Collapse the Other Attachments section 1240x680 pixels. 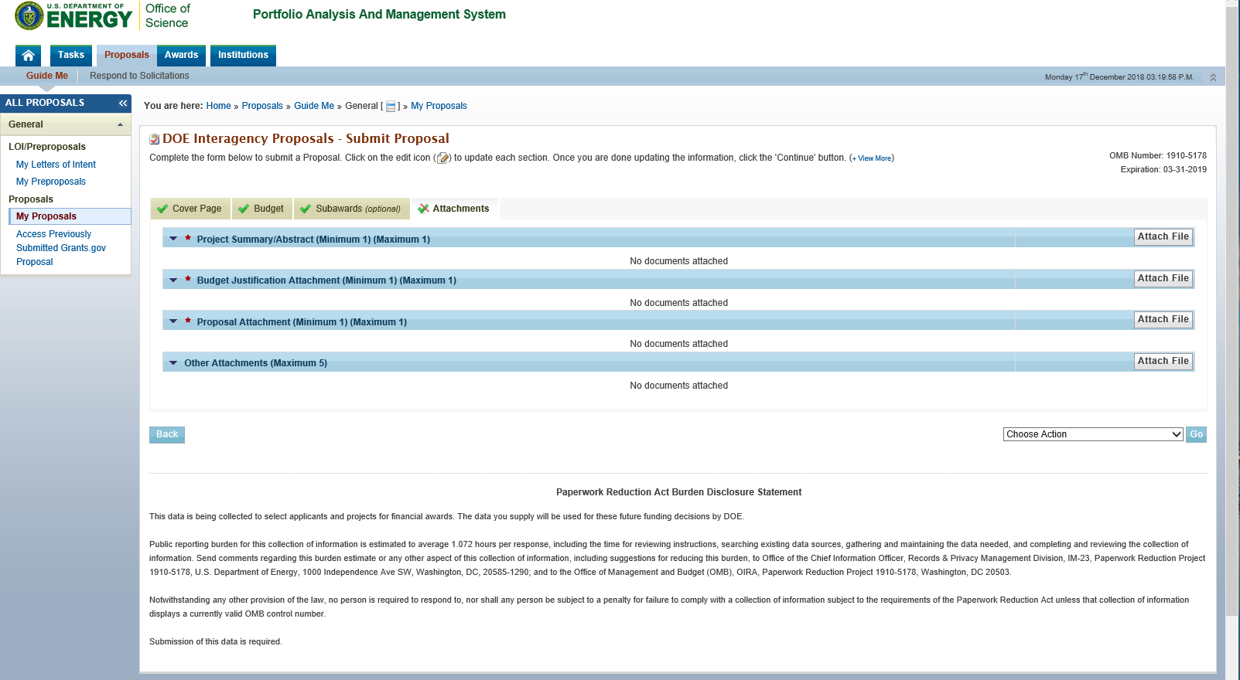coord(173,362)
